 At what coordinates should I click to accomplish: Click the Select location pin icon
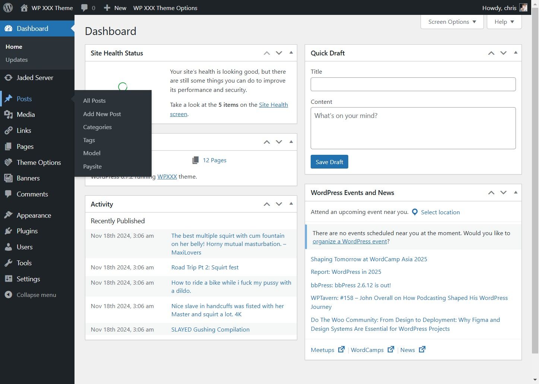[415, 212]
